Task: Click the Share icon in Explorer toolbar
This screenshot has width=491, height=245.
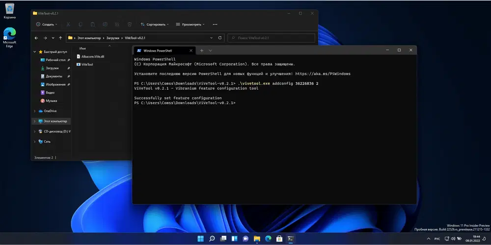Action: (117, 24)
